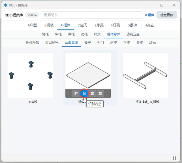Click the 0 组件 link
Screen dimensions: 182x163
click(150, 15)
